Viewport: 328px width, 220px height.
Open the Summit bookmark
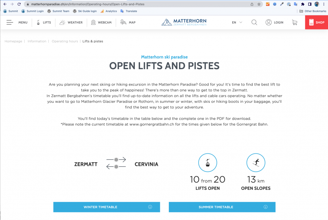[x=11, y=11]
